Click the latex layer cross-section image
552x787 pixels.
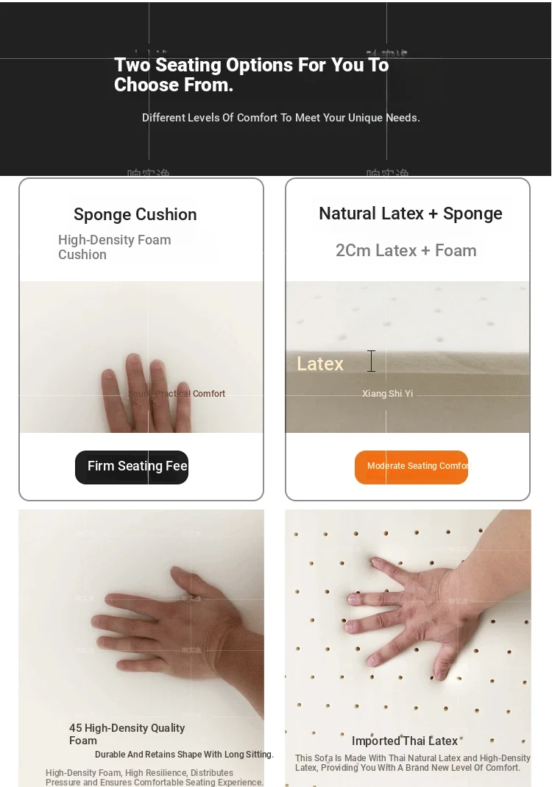pyautogui.click(x=408, y=357)
